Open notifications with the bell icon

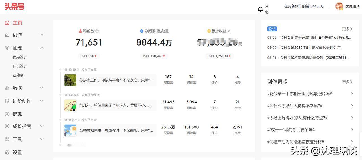click(260, 9)
